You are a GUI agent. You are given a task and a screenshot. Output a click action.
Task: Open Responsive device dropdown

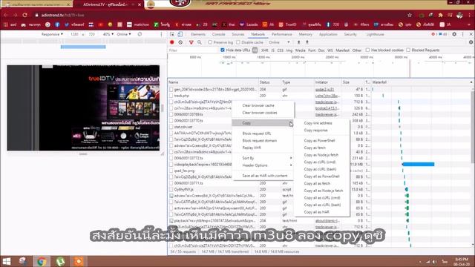point(52,34)
